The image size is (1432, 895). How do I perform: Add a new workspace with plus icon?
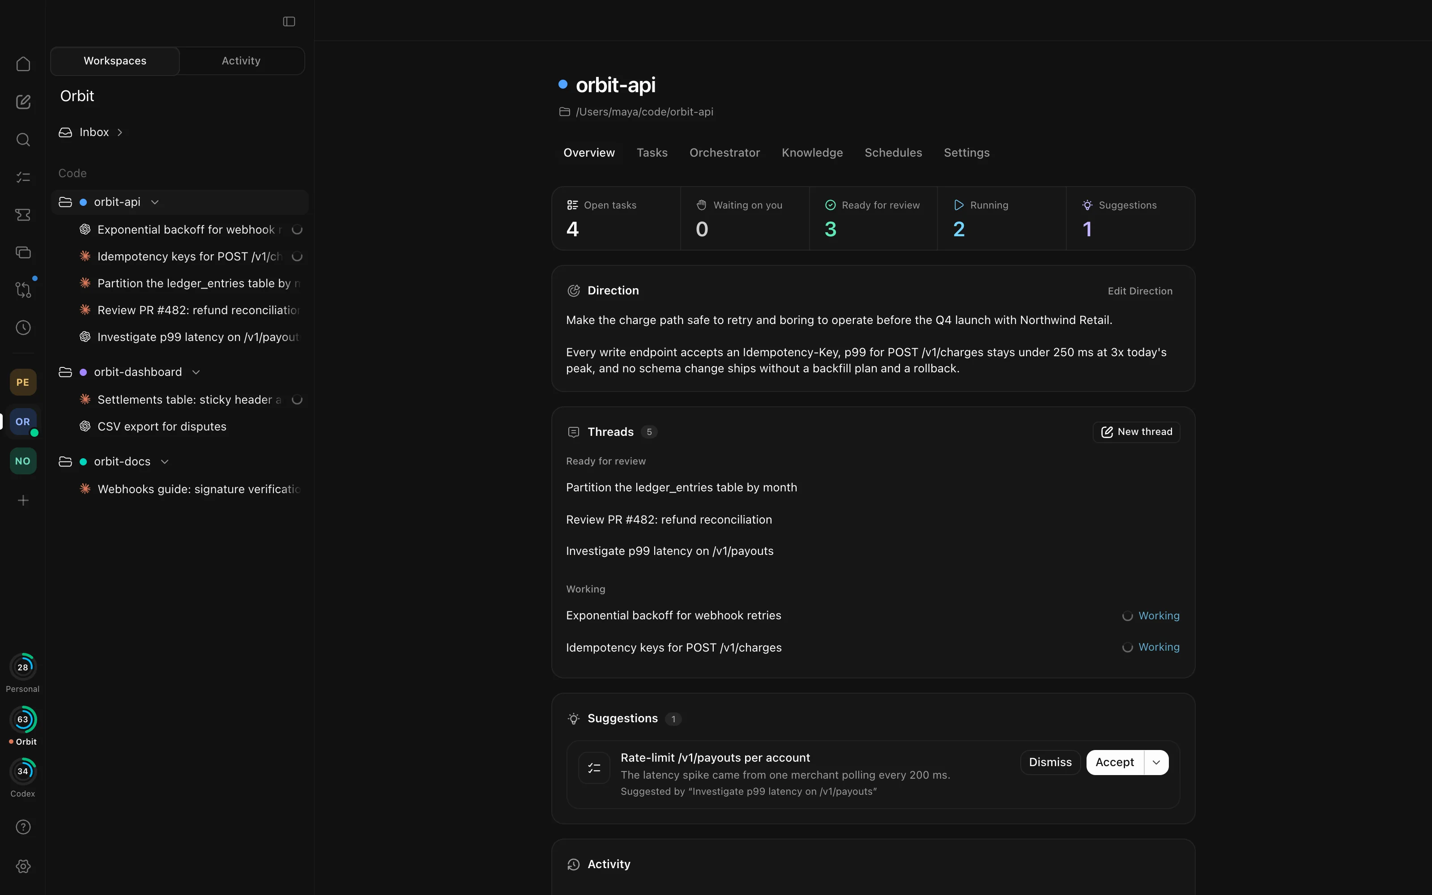pyautogui.click(x=23, y=501)
